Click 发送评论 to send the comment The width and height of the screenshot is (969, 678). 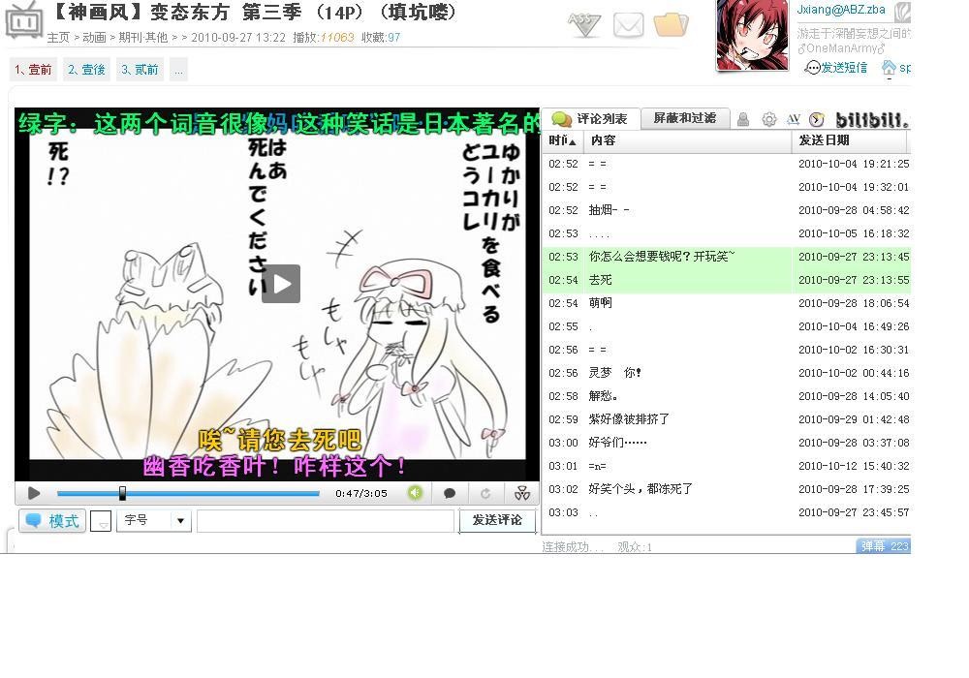tap(497, 520)
